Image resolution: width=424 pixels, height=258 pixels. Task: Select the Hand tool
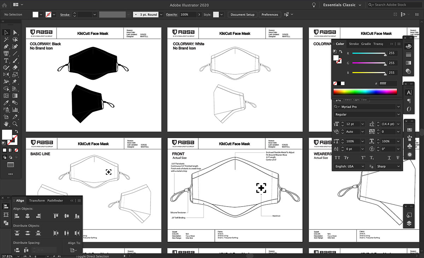coord(6,124)
